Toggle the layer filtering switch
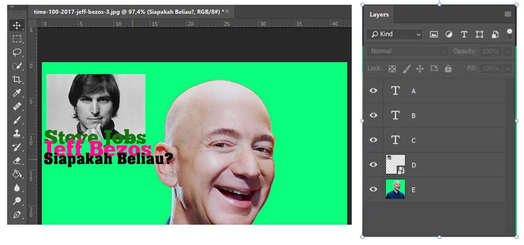 pyautogui.click(x=510, y=34)
